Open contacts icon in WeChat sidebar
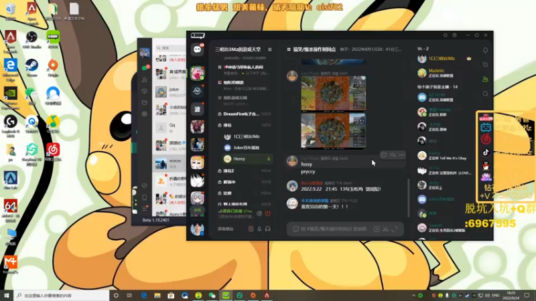 (x=145, y=80)
